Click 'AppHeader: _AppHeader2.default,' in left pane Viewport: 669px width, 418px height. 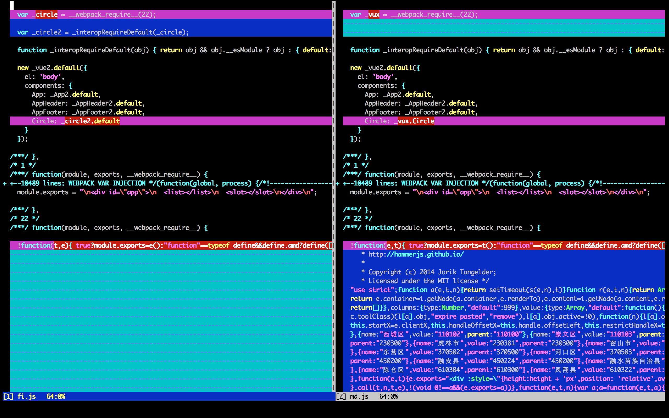(x=88, y=103)
